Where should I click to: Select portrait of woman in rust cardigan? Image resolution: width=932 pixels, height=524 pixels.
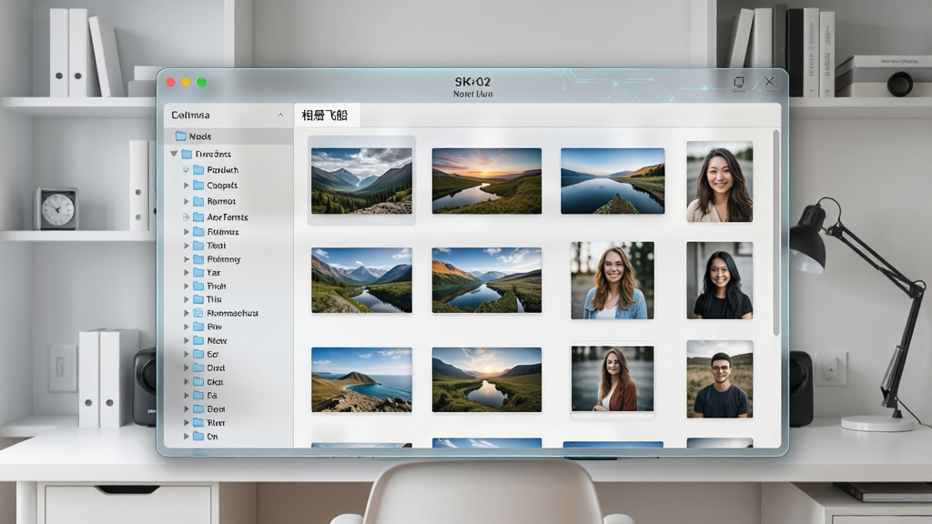coord(613,379)
